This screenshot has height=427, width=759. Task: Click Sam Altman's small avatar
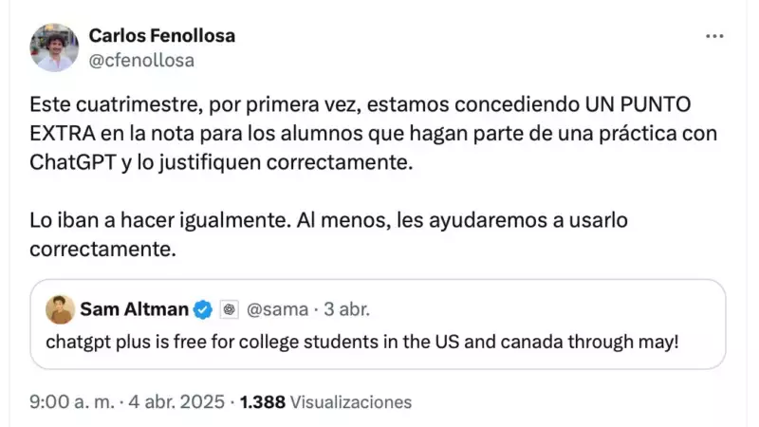tap(60, 309)
